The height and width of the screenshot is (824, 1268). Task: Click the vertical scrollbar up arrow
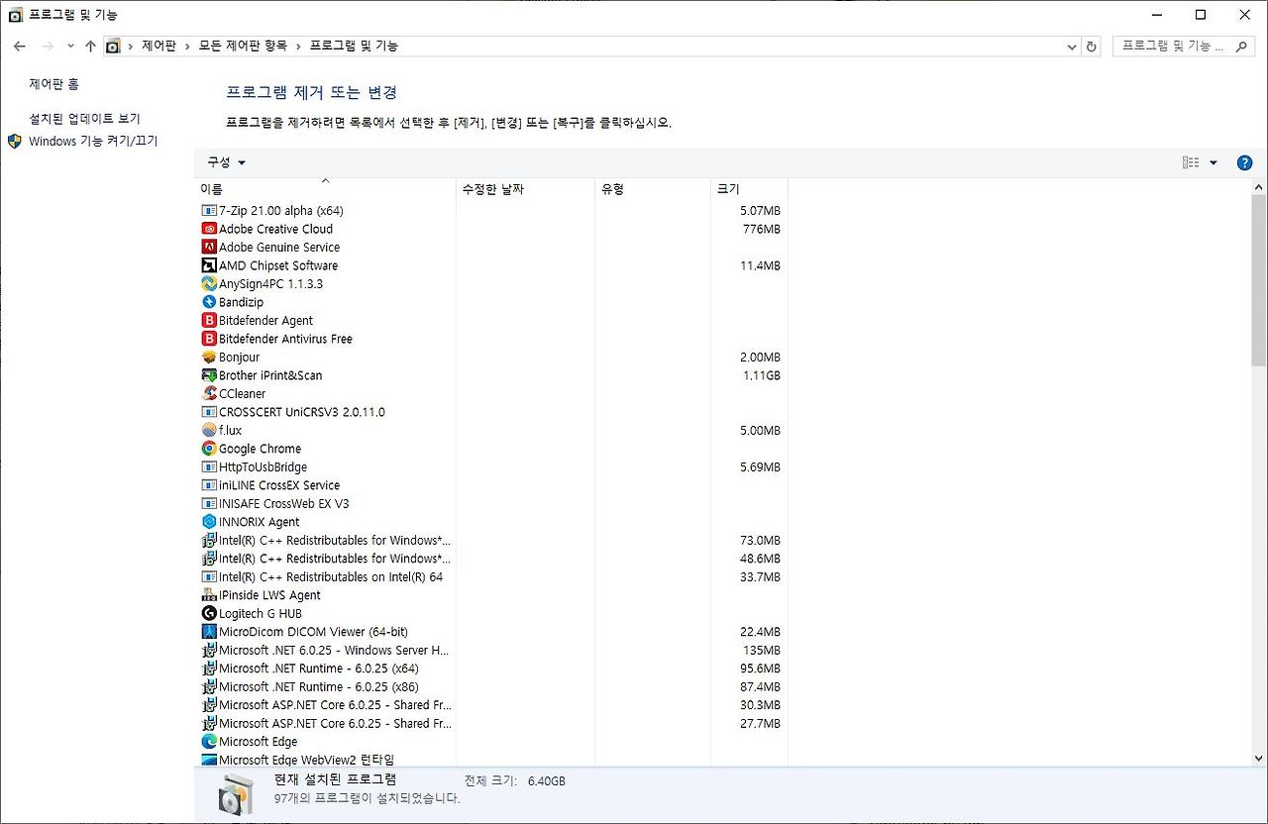click(1259, 187)
